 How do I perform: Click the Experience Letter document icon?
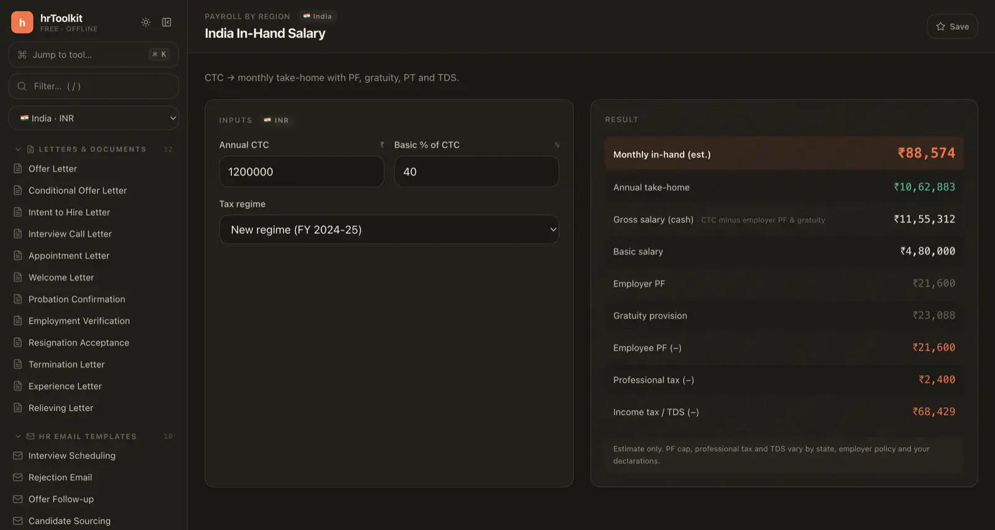[18, 386]
